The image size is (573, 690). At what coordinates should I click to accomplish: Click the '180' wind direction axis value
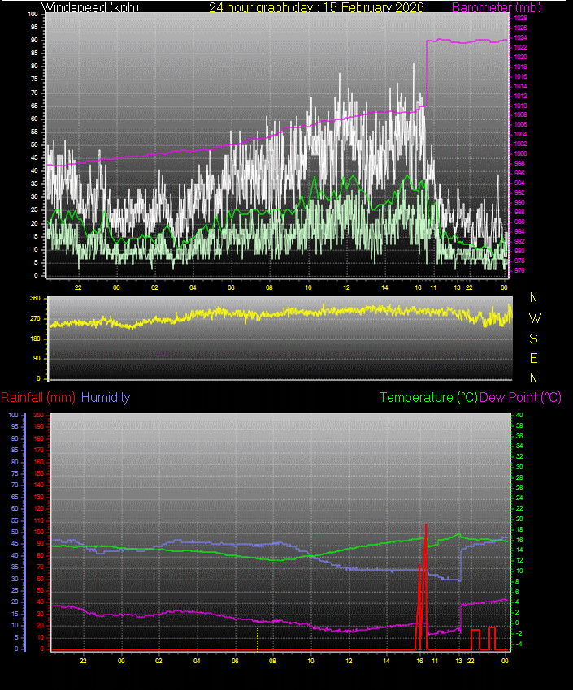pos(35,339)
